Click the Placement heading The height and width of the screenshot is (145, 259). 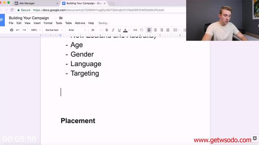[78, 121]
